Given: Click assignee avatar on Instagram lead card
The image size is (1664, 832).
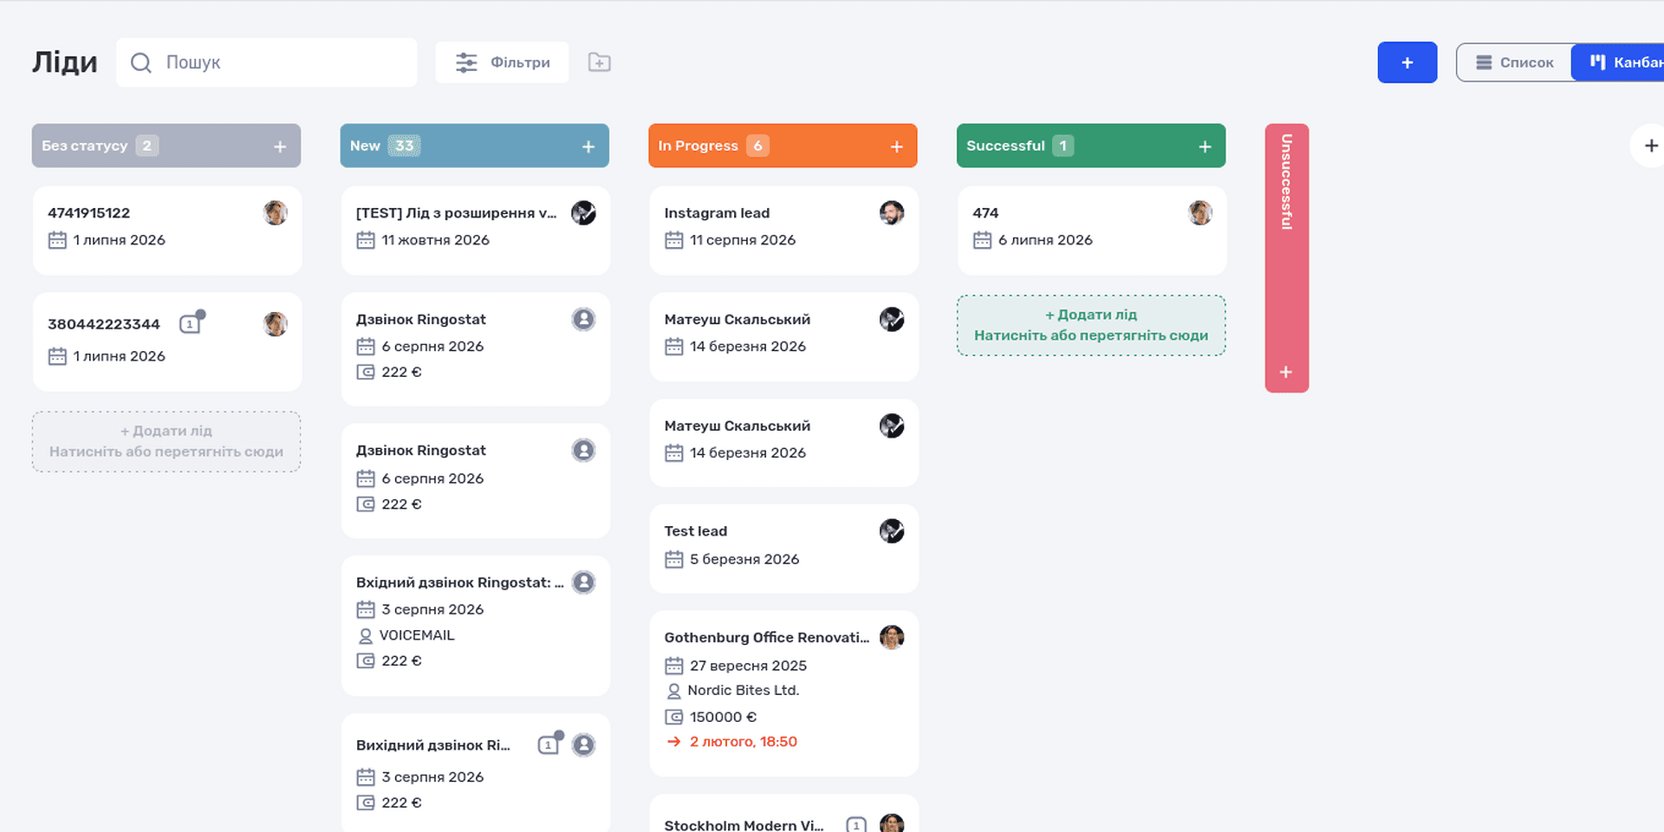Looking at the screenshot, I should click(892, 212).
